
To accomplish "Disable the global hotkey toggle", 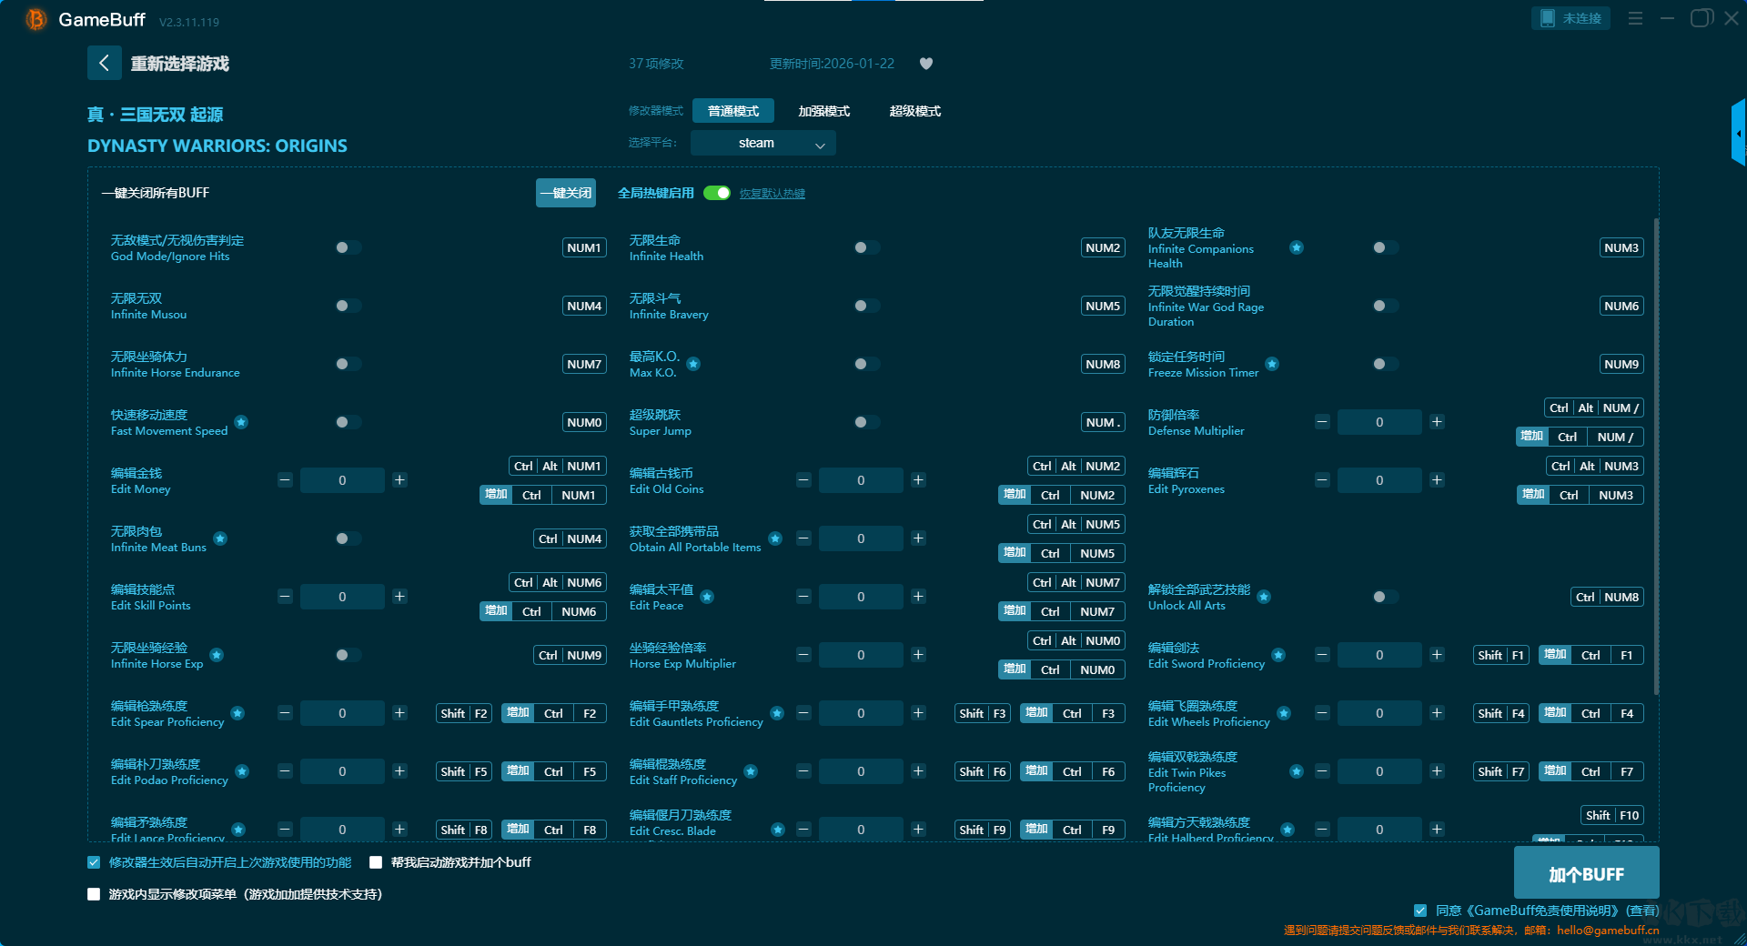I will click(717, 193).
